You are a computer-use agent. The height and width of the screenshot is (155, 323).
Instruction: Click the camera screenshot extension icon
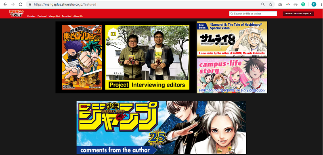[280, 4]
